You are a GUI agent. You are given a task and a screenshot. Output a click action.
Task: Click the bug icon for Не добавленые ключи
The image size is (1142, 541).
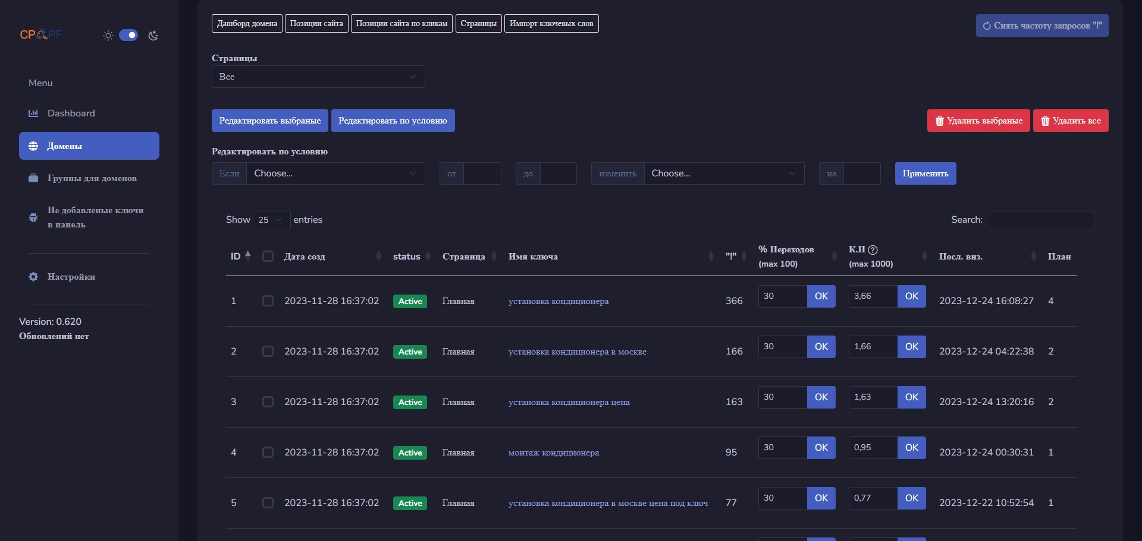coord(33,217)
